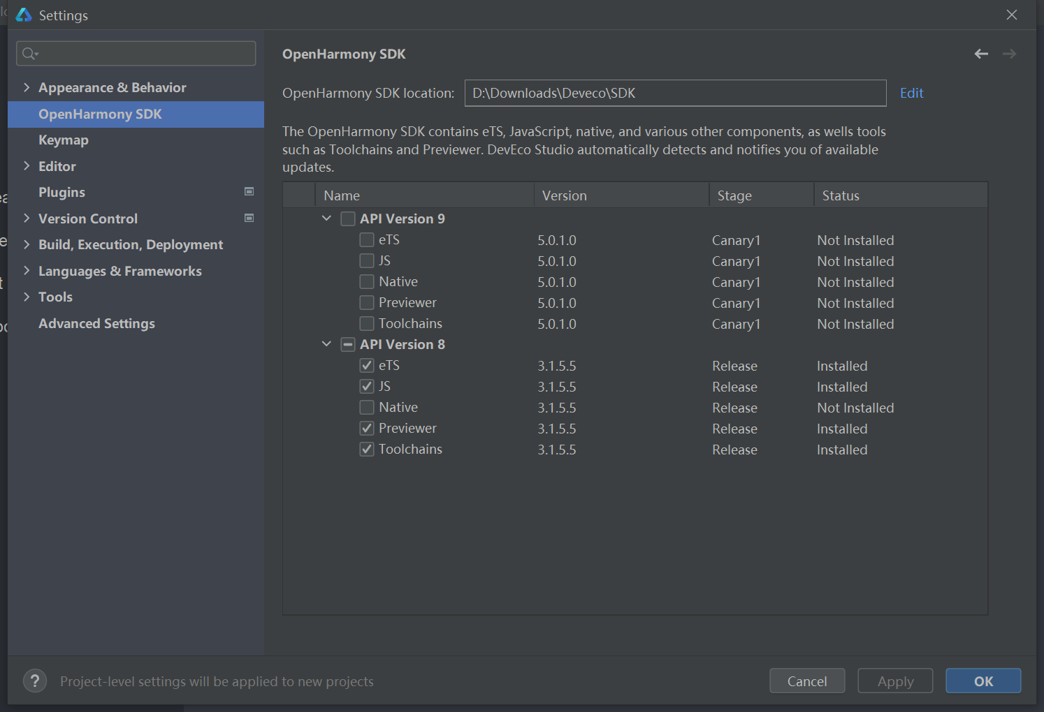Click version 5.0.1.0 in Previewer row
Image resolution: width=1044 pixels, height=712 pixels.
[x=557, y=303]
